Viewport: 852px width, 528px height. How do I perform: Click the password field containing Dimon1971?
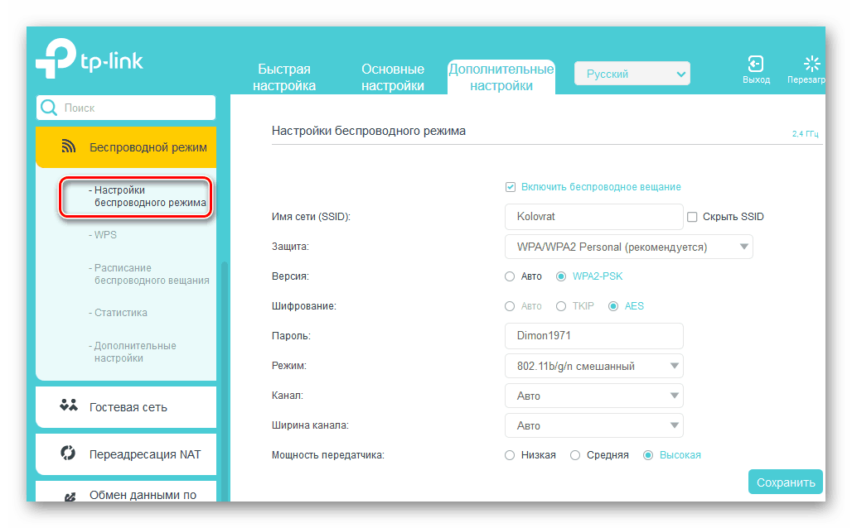[594, 336]
